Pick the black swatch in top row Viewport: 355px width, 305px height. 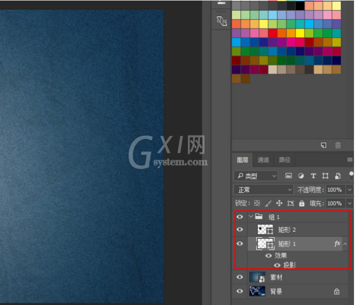pos(300,6)
